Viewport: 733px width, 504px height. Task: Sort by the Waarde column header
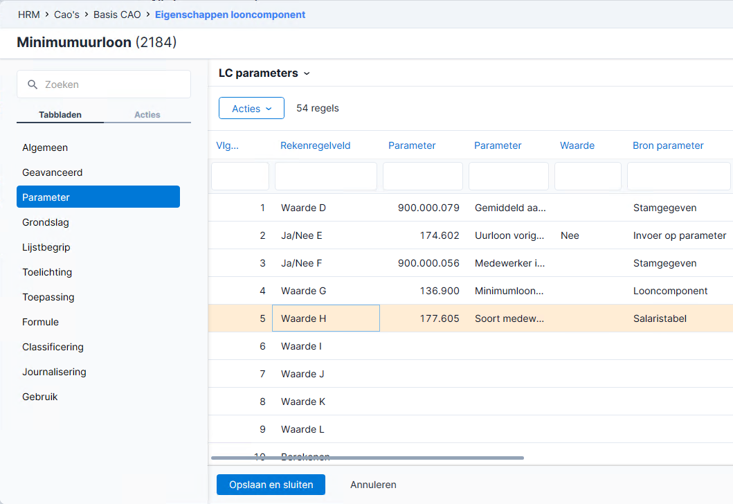pyautogui.click(x=577, y=145)
